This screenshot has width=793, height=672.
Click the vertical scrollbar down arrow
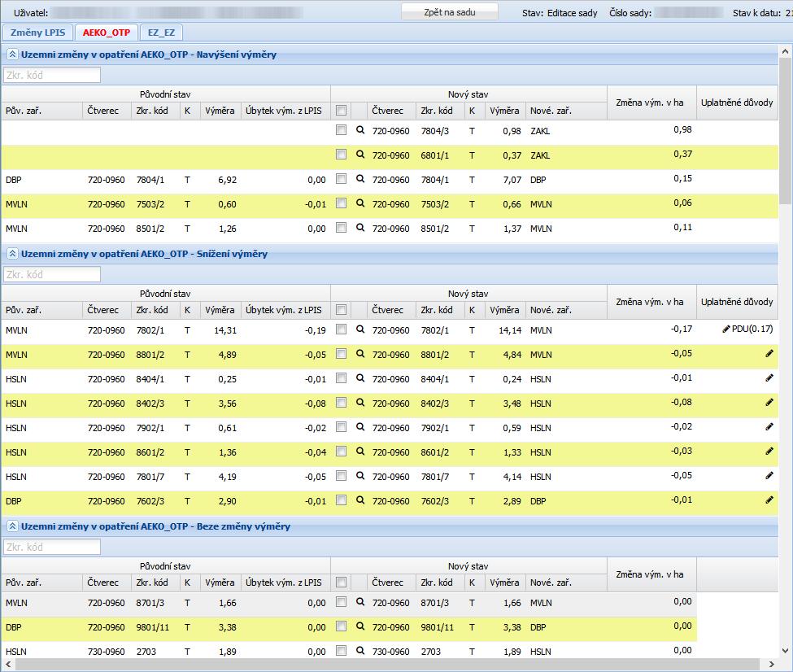[785, 651]
